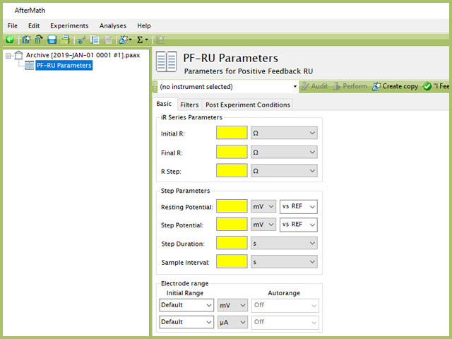The image size is (452, 339).
Task: Click the copy toolbar icon
Action: point(94,40)
